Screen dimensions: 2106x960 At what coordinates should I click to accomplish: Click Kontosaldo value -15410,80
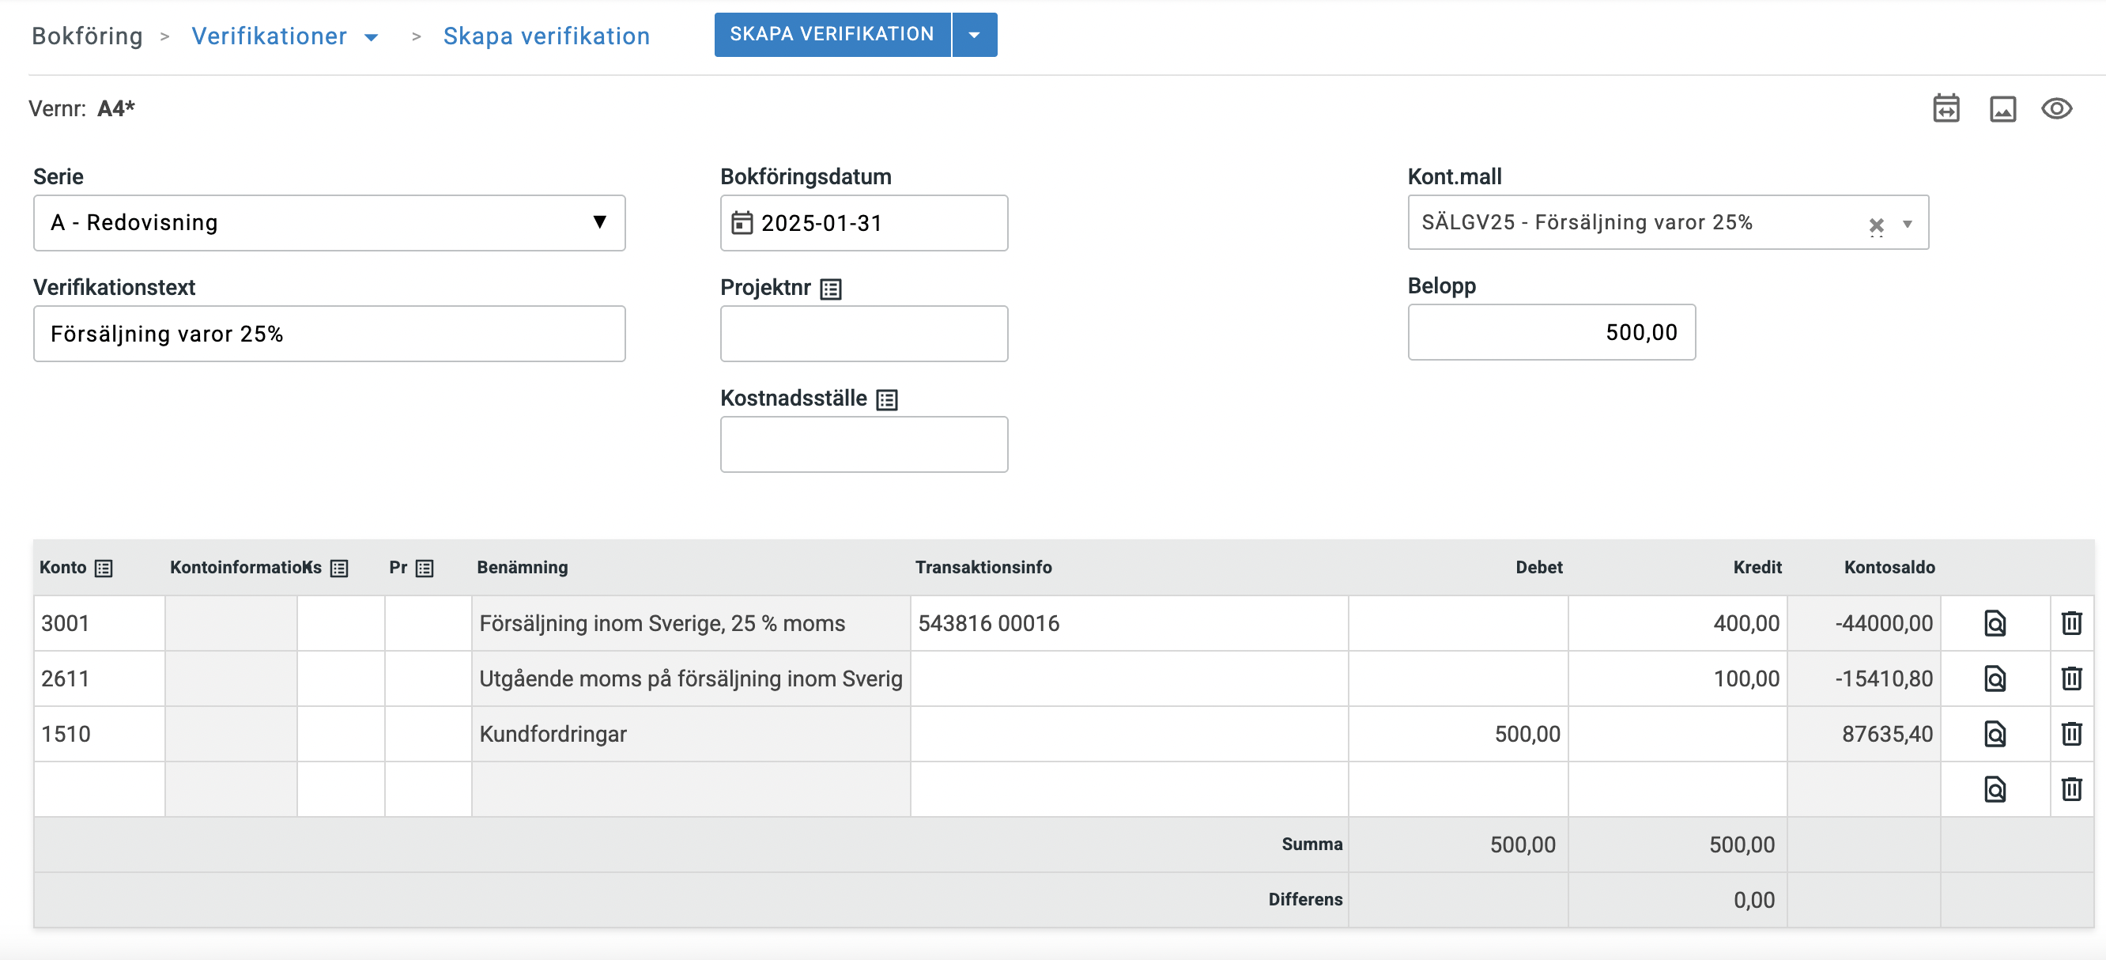(x=1884, y=678)
